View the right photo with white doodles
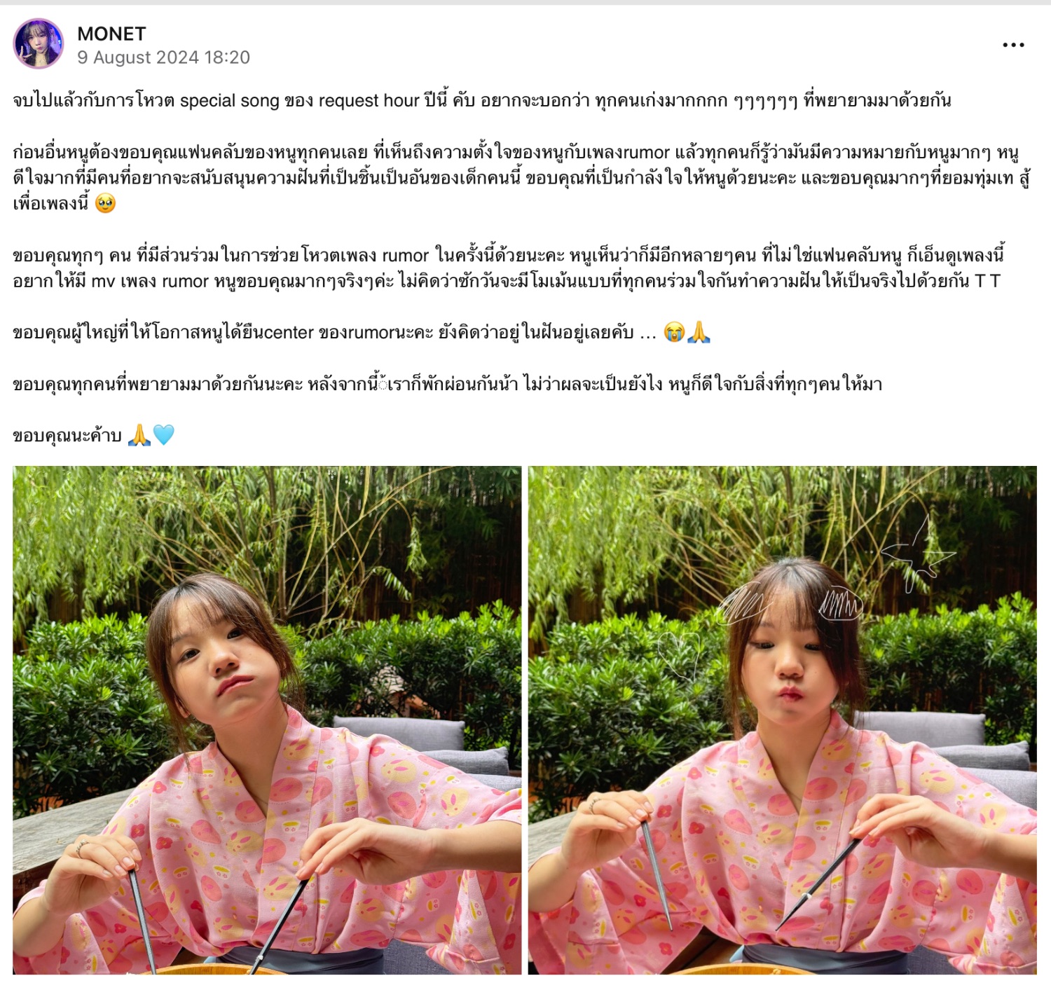The image size is (1051, 983). point(783,720)
